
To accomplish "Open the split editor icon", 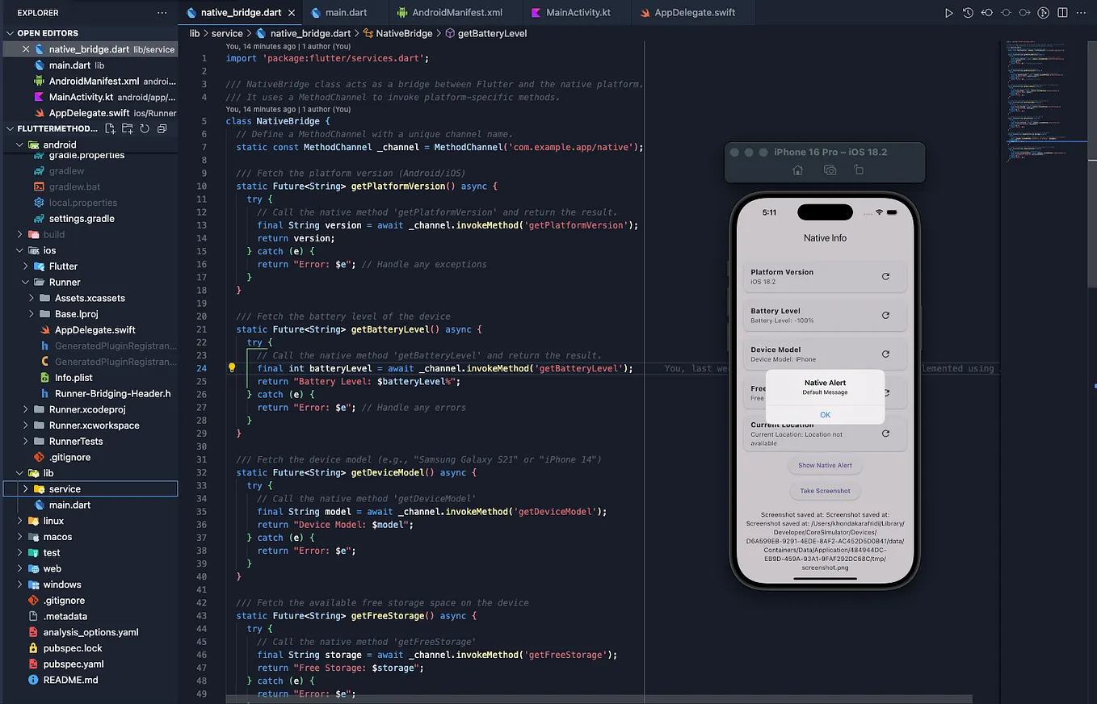I will pos(1061,12).
